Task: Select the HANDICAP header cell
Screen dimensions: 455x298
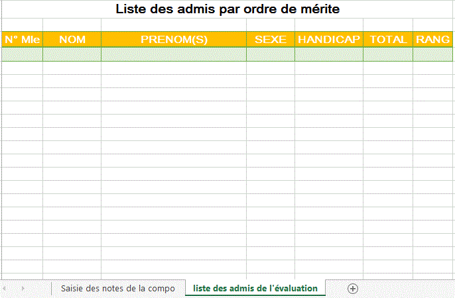Action: coord(329,39)
